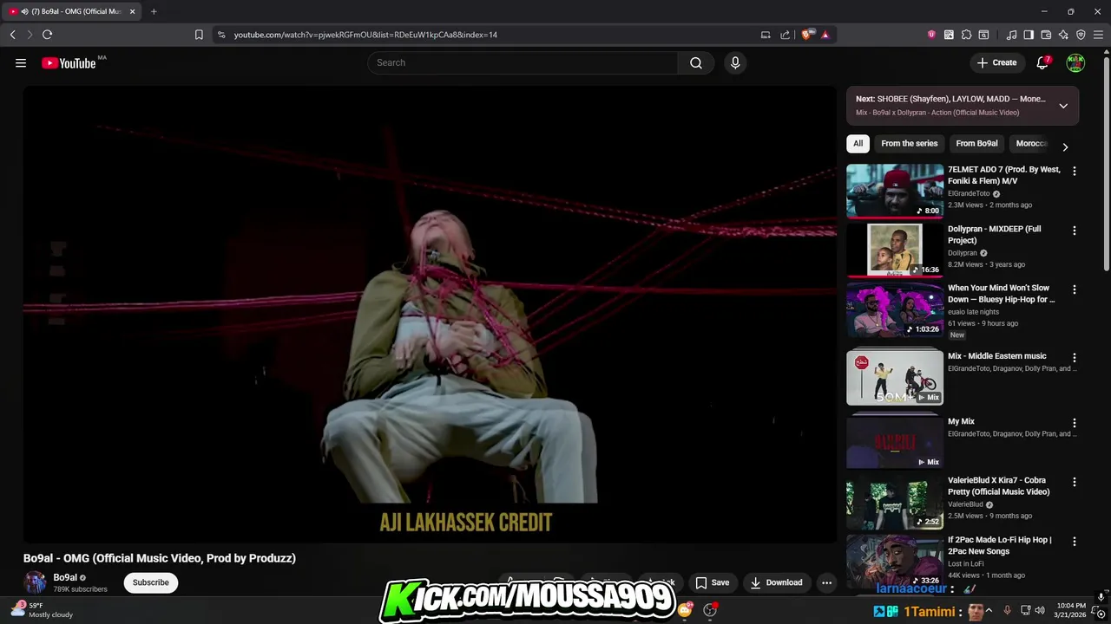Click the search magnifier button
The image size is (1111, 624).
pos(696,62)
